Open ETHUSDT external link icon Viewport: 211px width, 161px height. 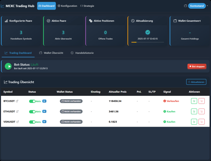pyautogui.click(x=17, y=111)
